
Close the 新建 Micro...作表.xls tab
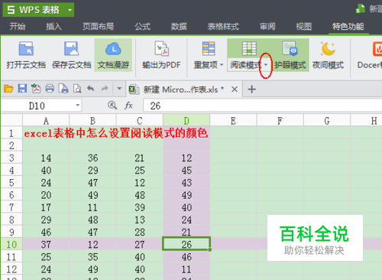235,90
